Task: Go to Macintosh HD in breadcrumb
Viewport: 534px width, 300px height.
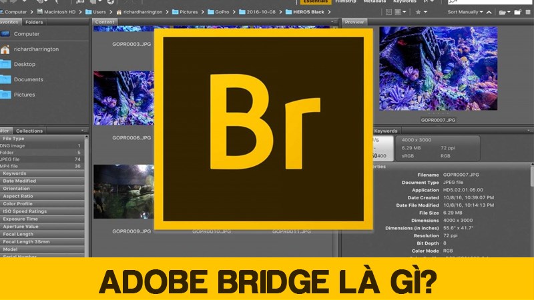Action: [63, 11]
